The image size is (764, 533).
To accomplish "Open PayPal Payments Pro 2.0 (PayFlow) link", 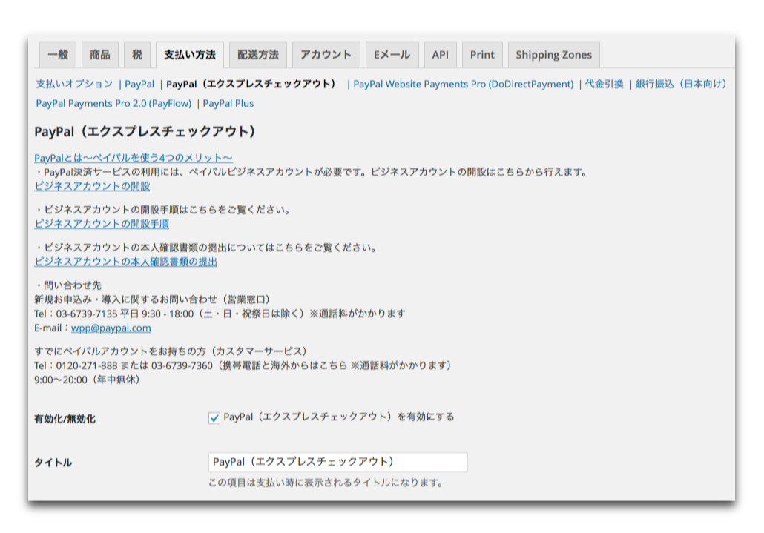I will (113, 103).
